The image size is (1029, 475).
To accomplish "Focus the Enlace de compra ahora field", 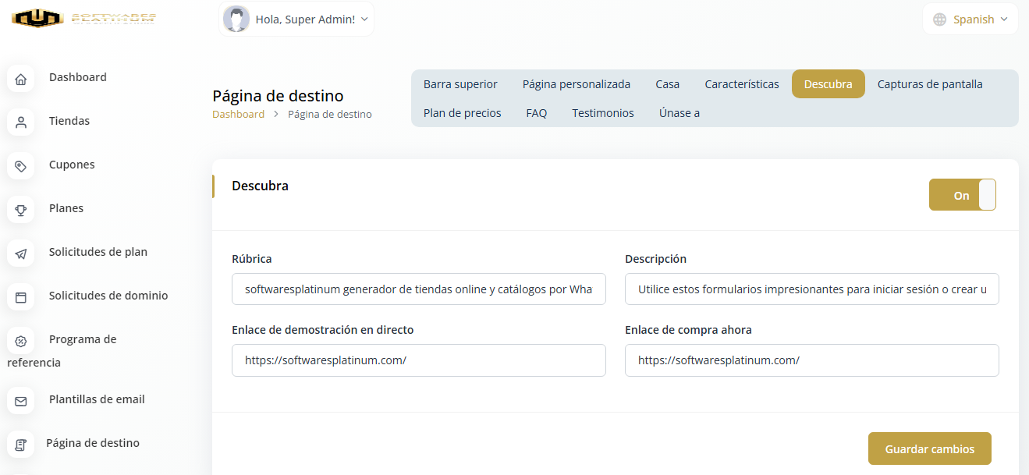I will point(811,360).
